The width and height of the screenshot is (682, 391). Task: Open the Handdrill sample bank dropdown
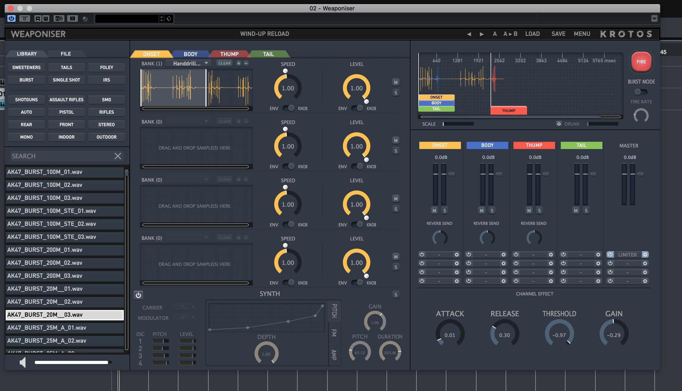tap(188, 63)
